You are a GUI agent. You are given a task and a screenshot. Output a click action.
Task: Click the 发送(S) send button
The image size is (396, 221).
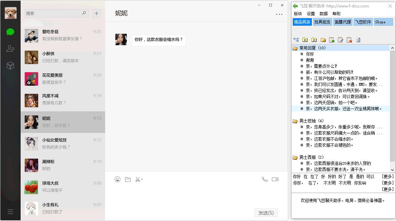point(266,213)
